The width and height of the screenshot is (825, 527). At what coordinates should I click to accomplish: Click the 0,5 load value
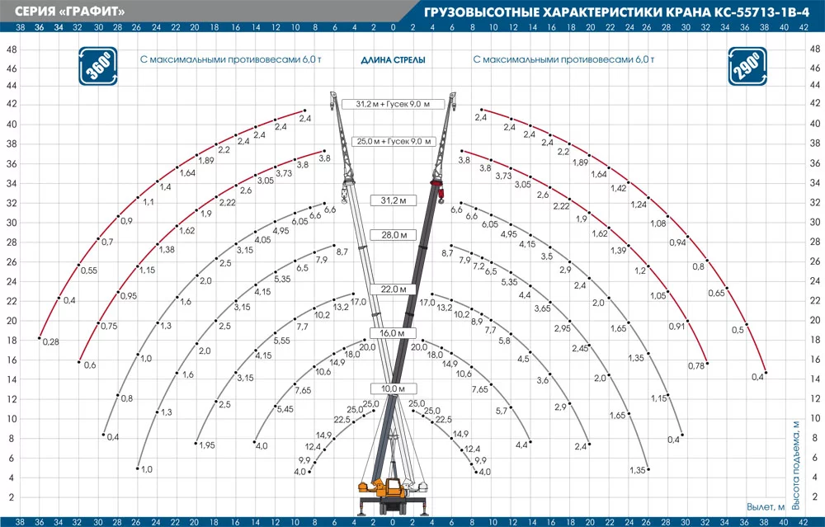coord(738,330)
